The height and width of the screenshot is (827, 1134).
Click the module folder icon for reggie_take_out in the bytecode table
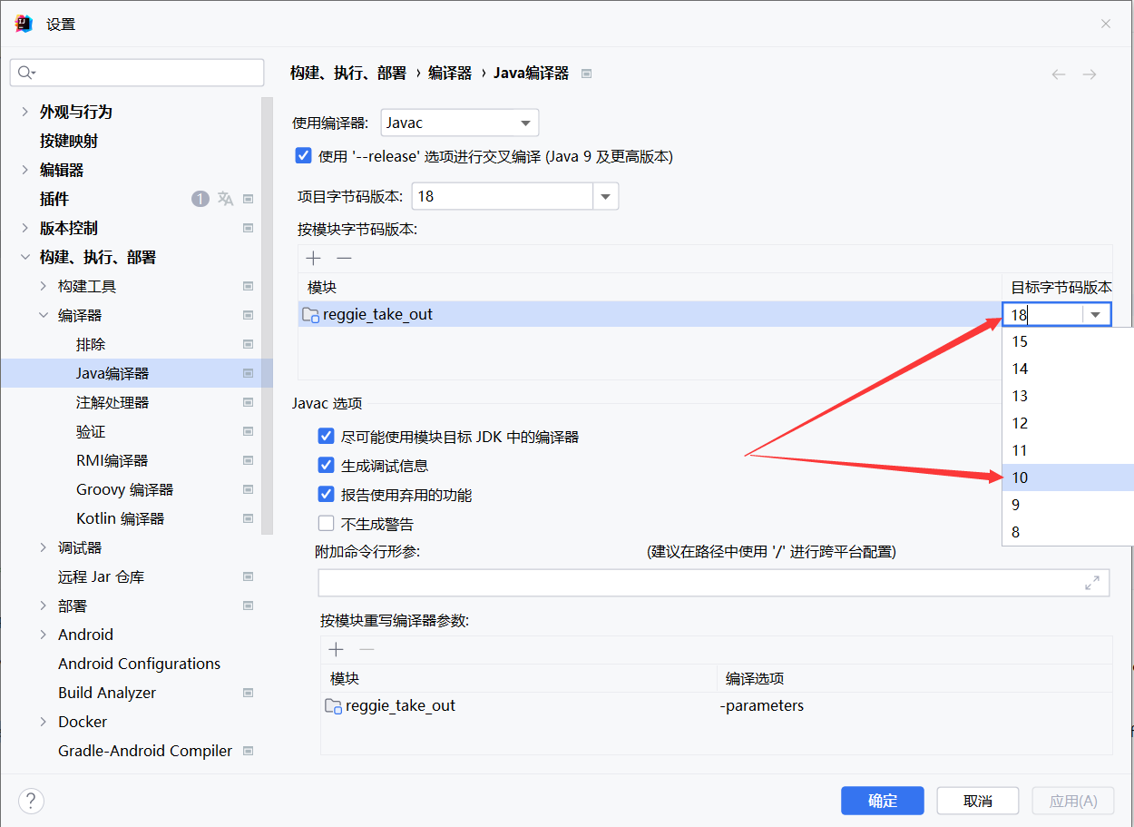pos(310,315)
